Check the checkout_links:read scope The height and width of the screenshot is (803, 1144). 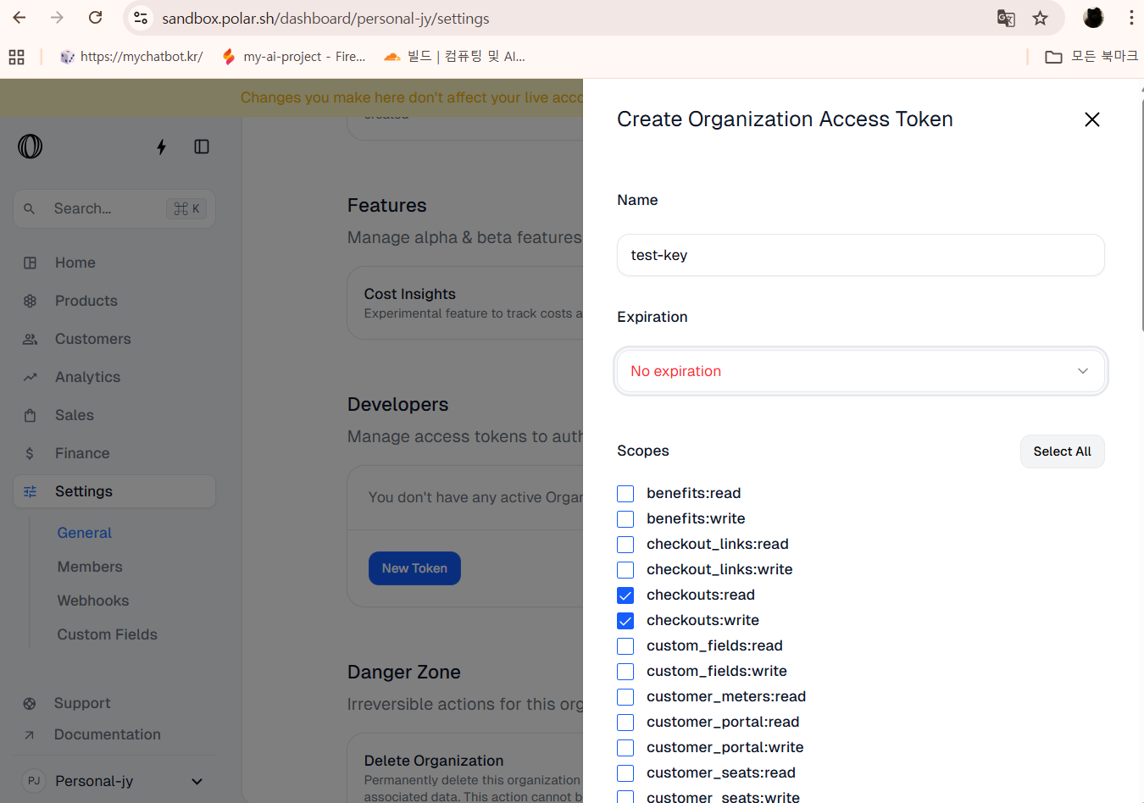pos(625,545)
